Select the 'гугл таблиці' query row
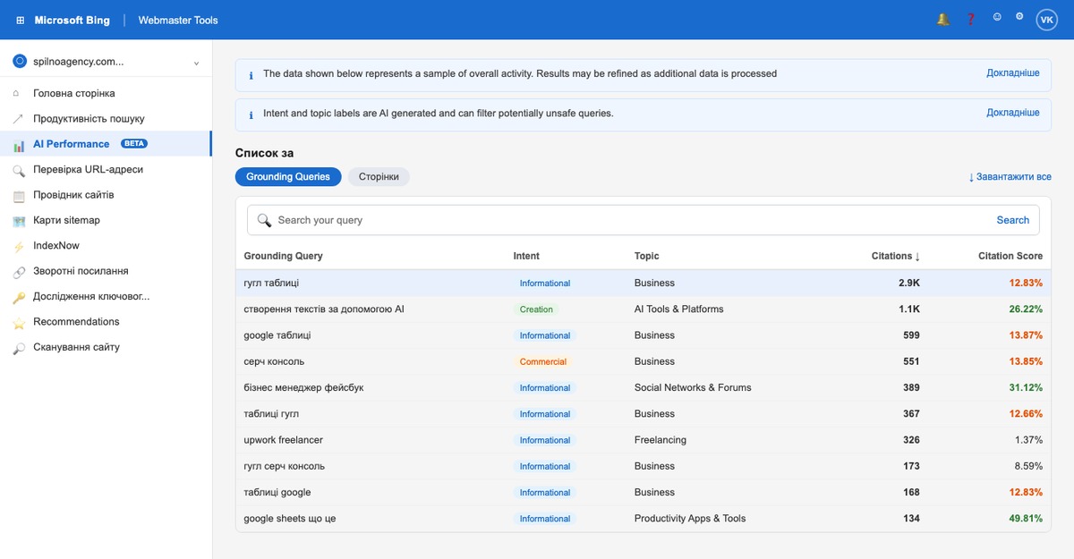Viewport: 1074px width, 559px height. [644, 283]
